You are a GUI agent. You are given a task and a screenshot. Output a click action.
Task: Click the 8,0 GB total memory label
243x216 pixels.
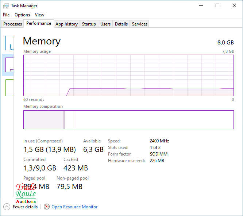click(x=225, y=43)
